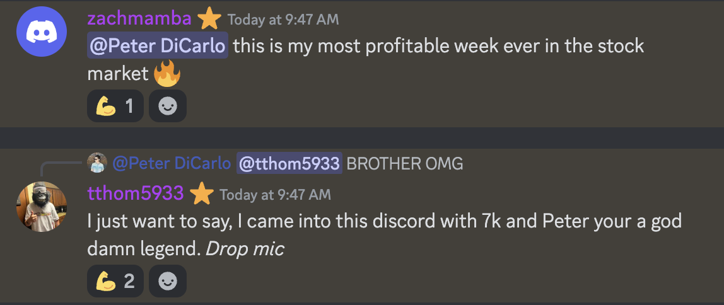Add a reaction to tthom5933's message
The height and width of the screenshot is (305, 724).
(168, 280)
